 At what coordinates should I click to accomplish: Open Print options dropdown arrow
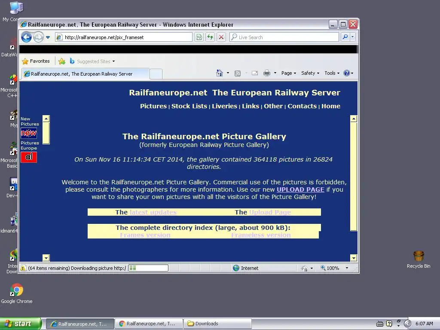point(275,73)
